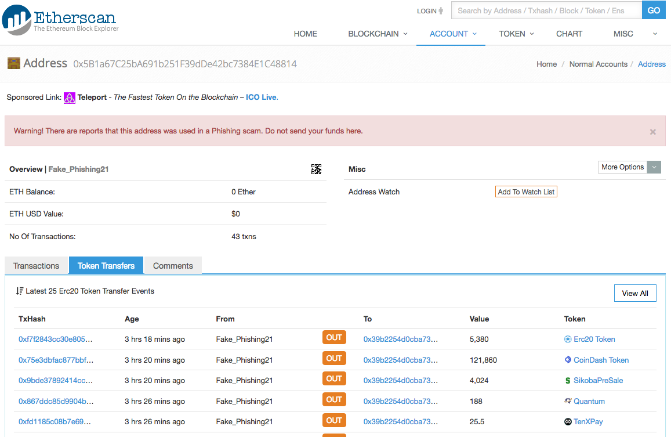Open transaction 0x867ddc85d9904b...

[x=56, y=401]
